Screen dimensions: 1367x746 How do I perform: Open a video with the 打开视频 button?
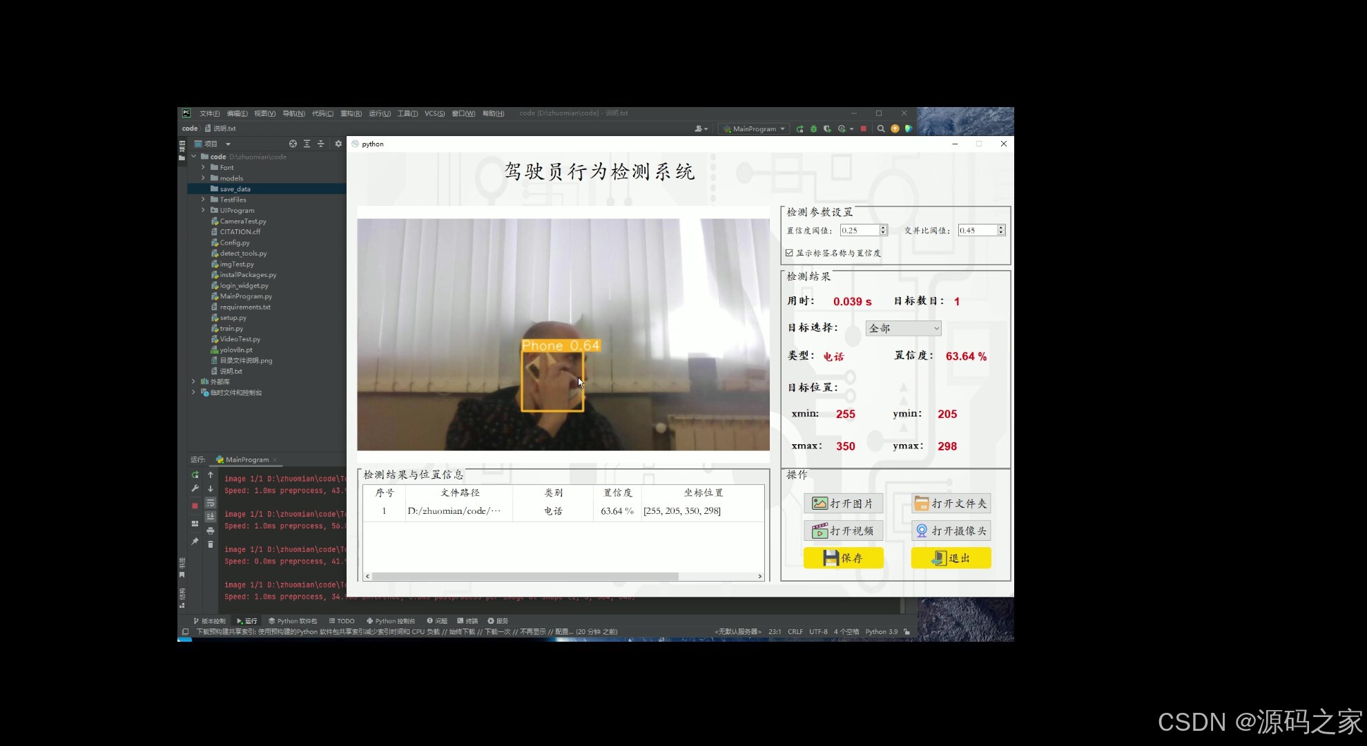(843, 530)
